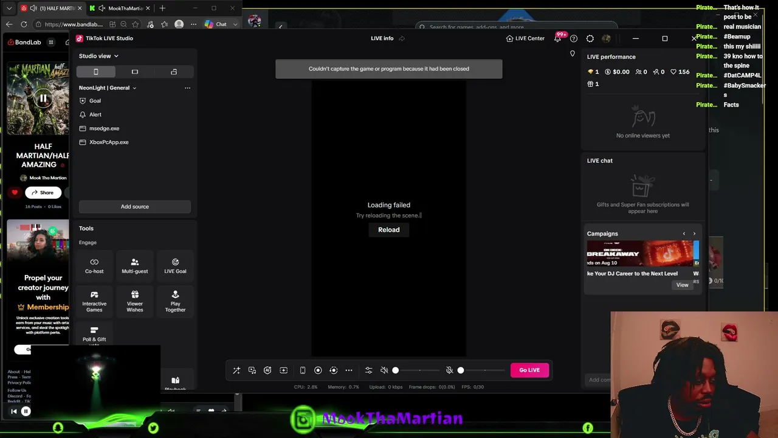Click the browser address bar

tap(74, 24)
